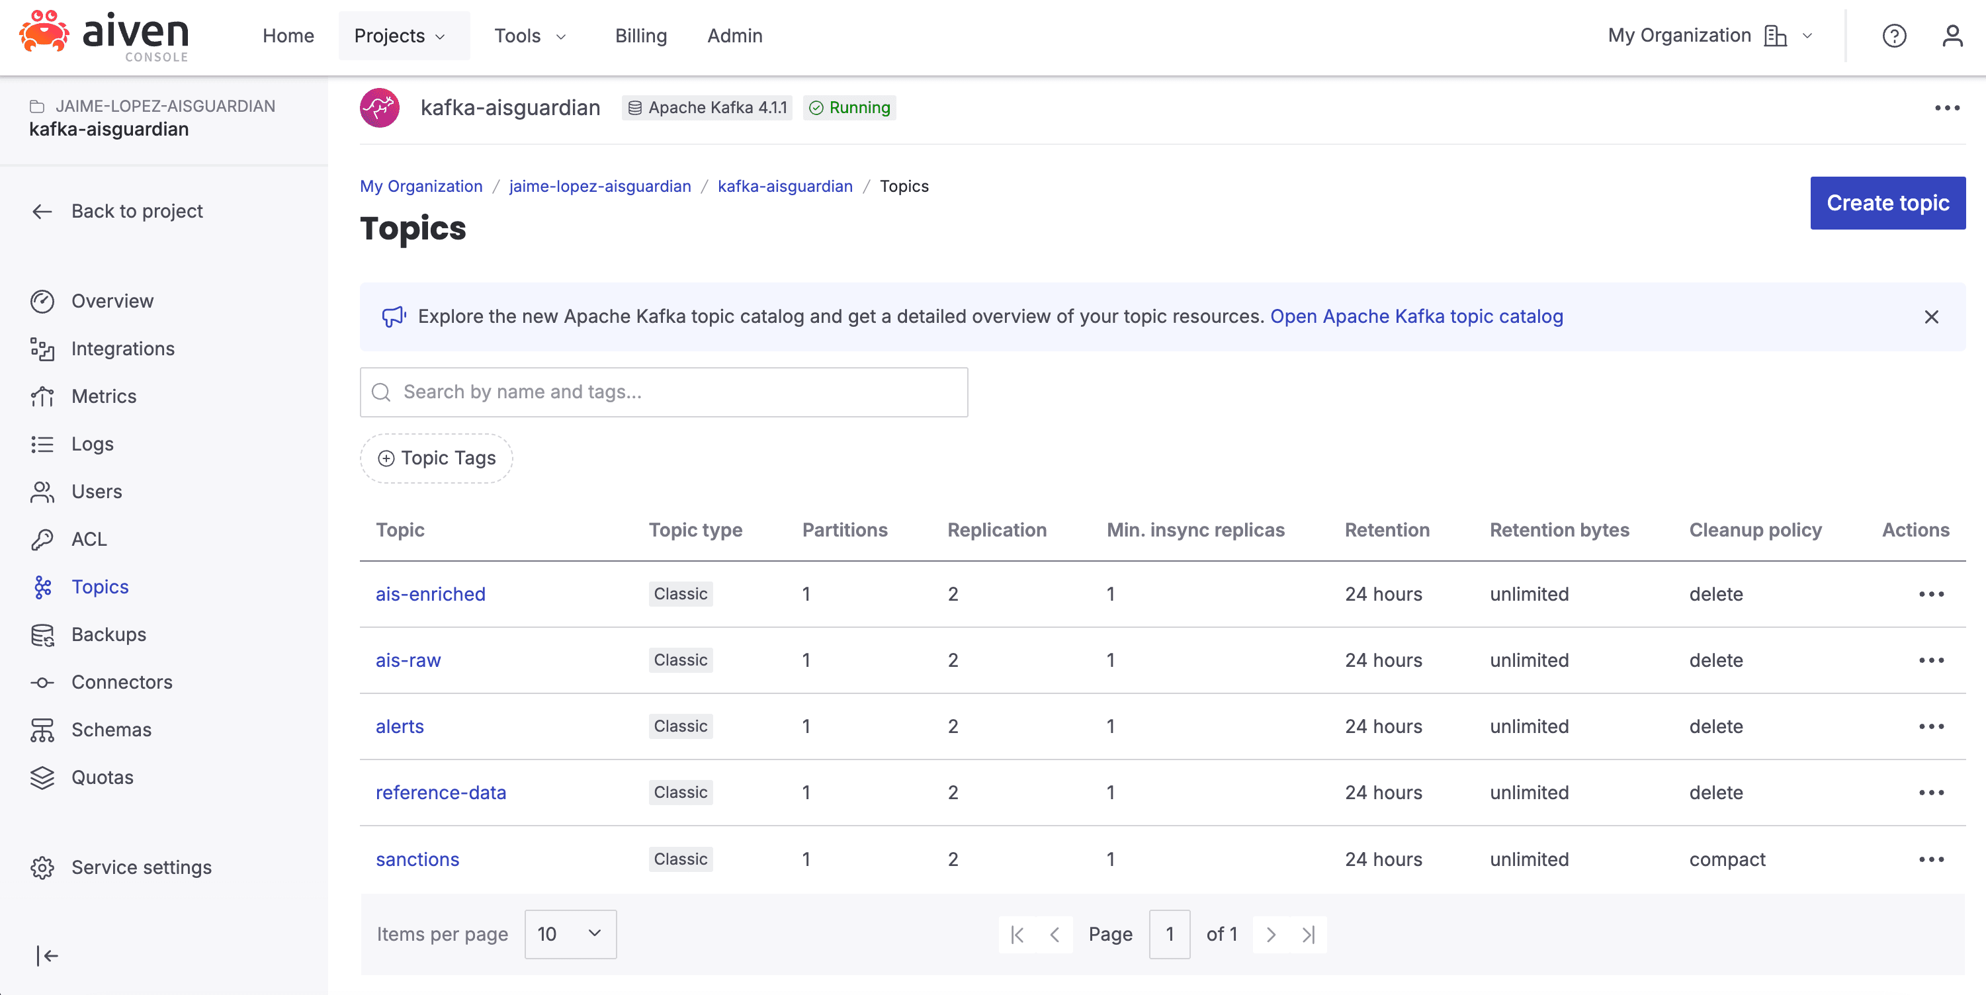
Task: Open Apache Kafka topic catalog link
Action: [x=1416, y=316]
